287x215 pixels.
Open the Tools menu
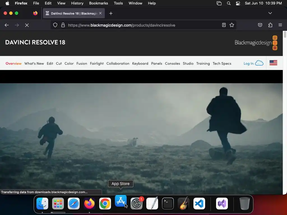coord(118,3)
